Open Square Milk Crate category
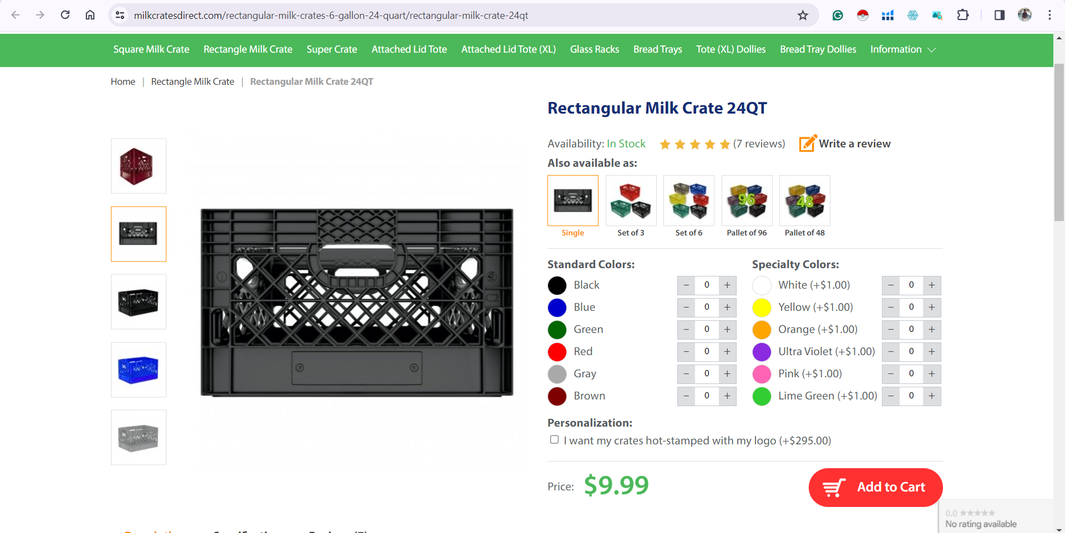The image size is (1065, 533). coord(151,49)
